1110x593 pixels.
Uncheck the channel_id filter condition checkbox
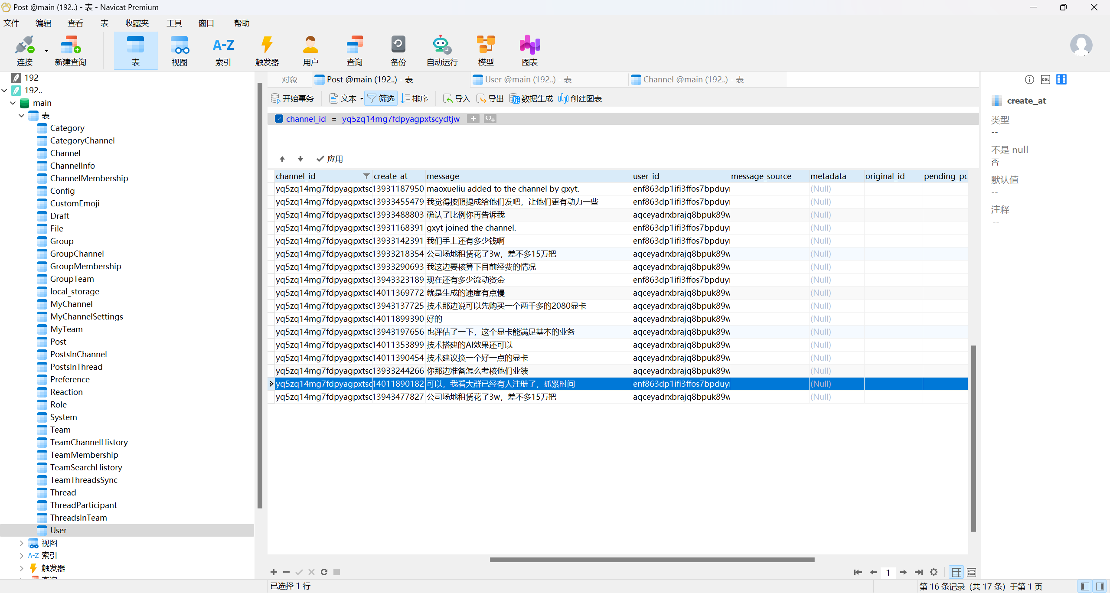(279, 119)
